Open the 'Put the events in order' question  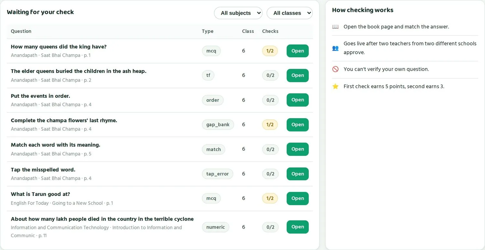tap(297, 100)
